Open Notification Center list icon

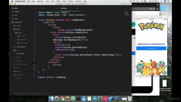click(169, 1)
